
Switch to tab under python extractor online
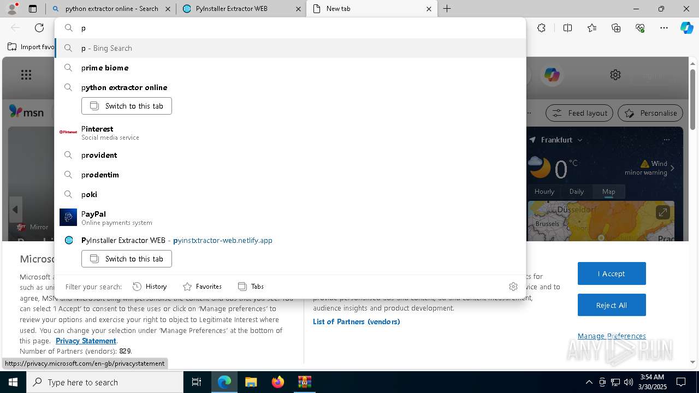pyautogui.click(x=127, y=106)
